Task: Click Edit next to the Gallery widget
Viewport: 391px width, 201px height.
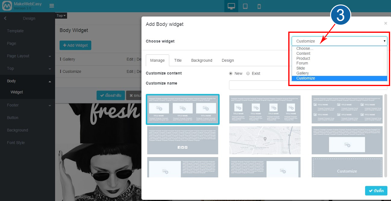Action: (x=130, y=59)
